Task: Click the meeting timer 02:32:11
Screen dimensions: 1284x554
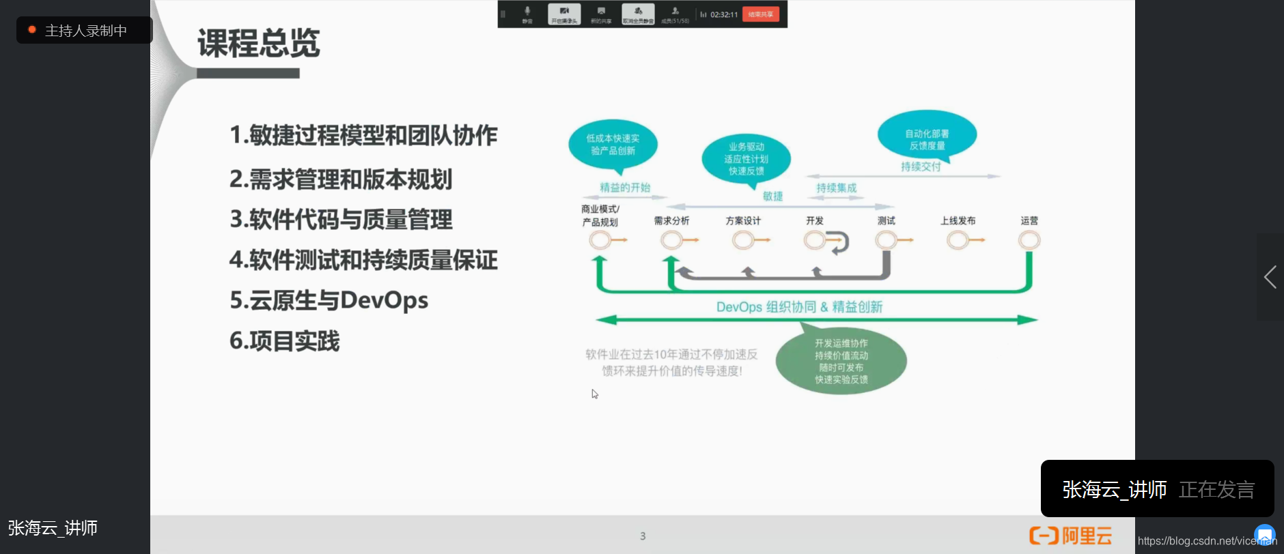Action: pos(724,14)
